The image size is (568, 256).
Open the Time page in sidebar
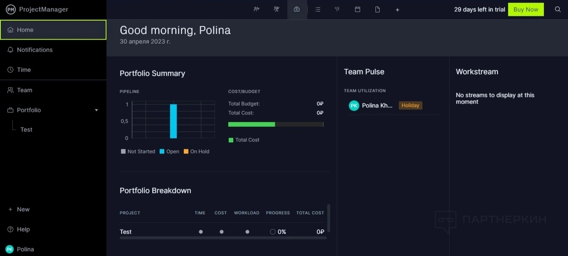pos(24,70)
